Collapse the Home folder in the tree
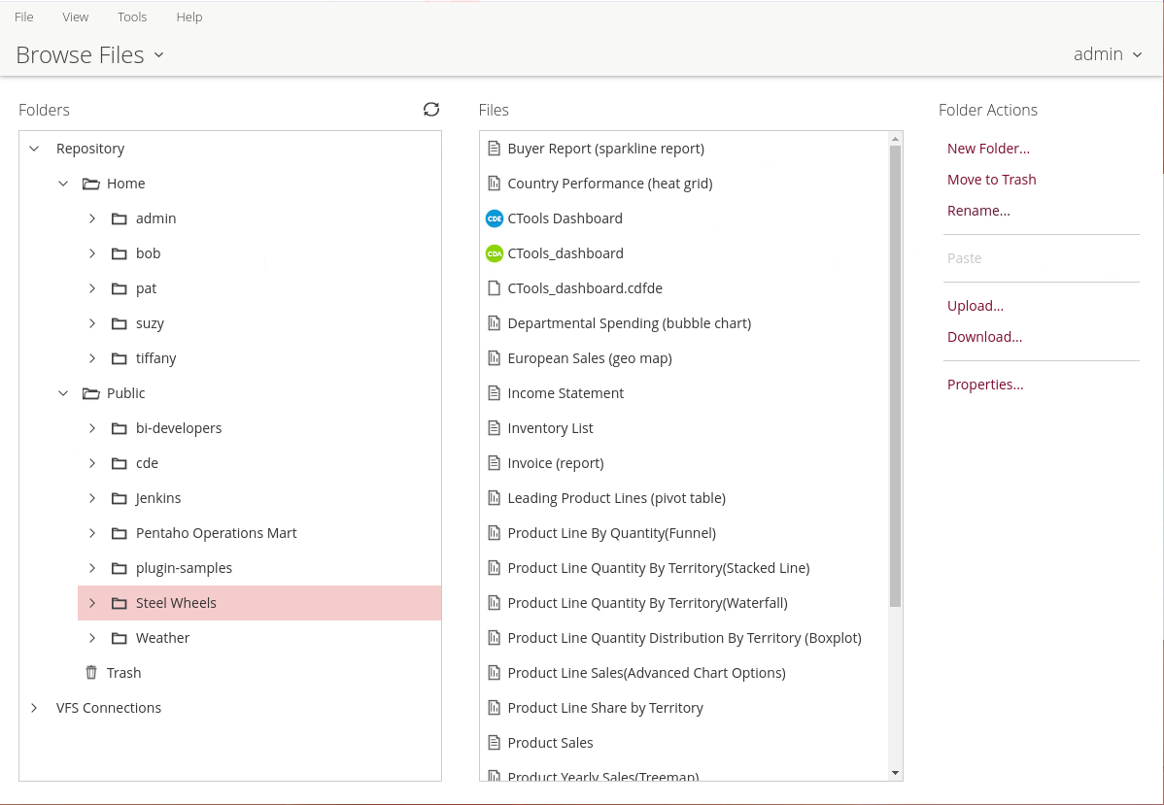This screenshot has width=1164, height=805. tap(63, 184)
